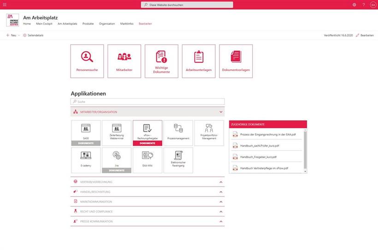Click the Applikationen Suche field
Viewport: 378px width, 250px height.
[x=148, y=101]
